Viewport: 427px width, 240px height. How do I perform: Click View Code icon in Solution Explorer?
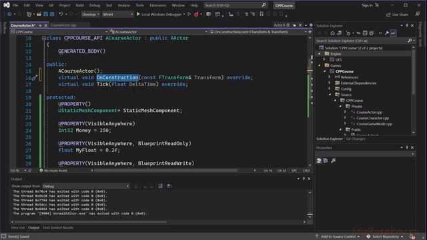380,33
